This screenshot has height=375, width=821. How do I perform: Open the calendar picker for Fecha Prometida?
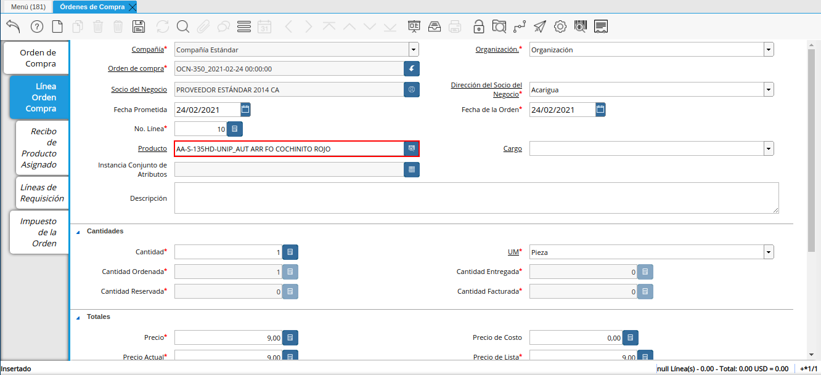click(x=245, y=110)
